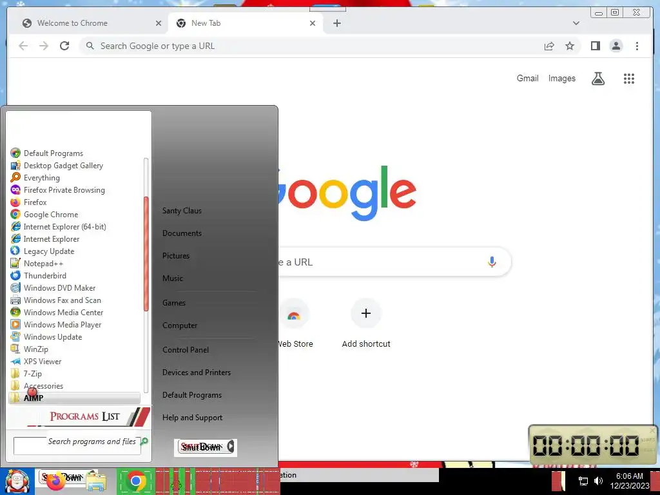This screenshot has width=660, height=495.
Task: Expand the AIMP folder
Action: (74, 398)
